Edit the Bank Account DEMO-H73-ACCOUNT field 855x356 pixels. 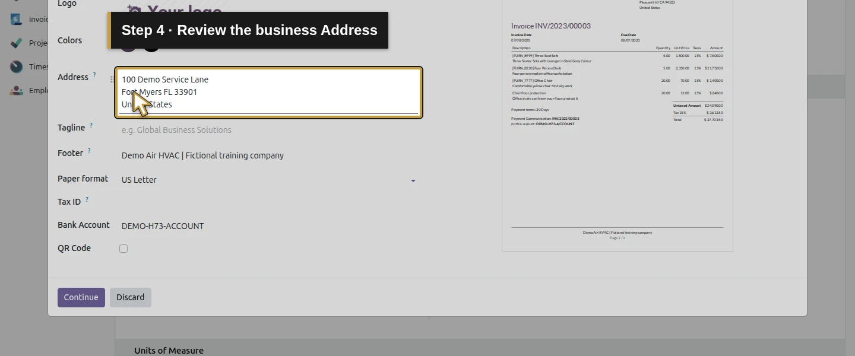(x=268, y=226)
